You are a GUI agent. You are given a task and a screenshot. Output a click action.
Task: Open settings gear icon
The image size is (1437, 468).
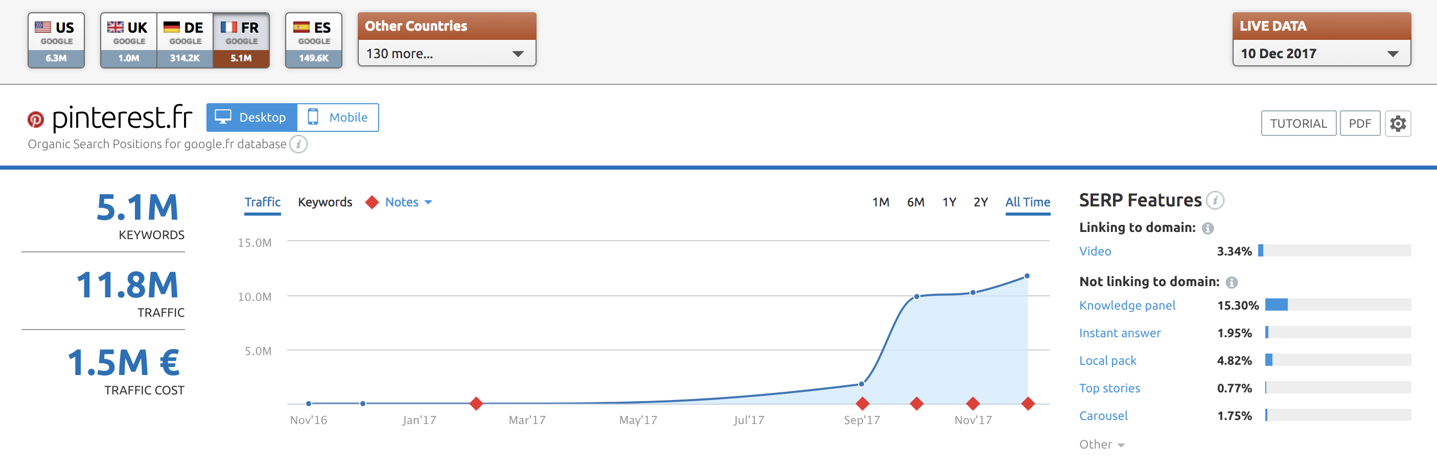click(x=1397, y=123)
